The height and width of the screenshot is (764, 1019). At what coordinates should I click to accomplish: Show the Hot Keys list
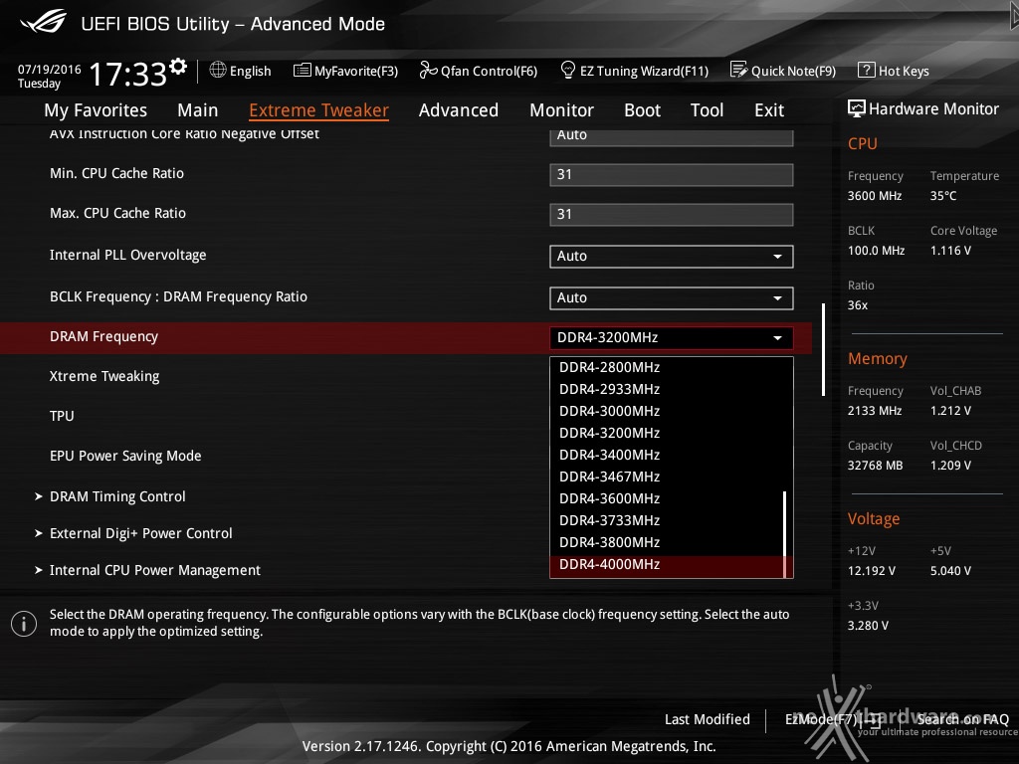point(894,71)
